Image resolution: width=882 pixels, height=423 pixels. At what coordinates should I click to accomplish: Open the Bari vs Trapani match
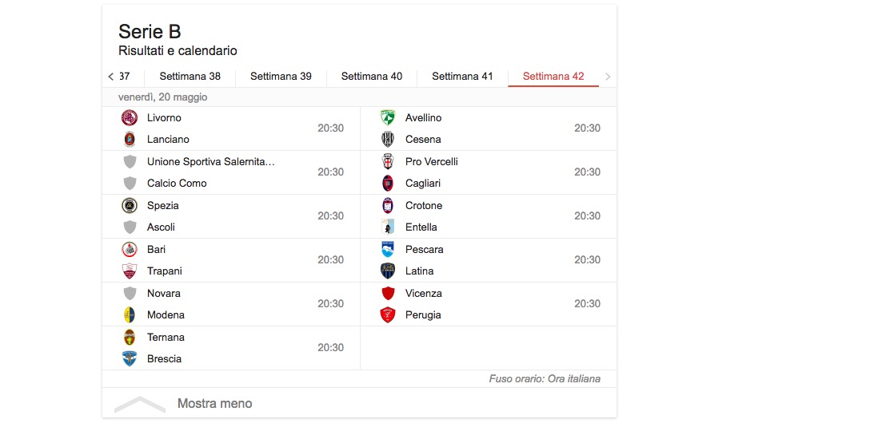point(231,260)
